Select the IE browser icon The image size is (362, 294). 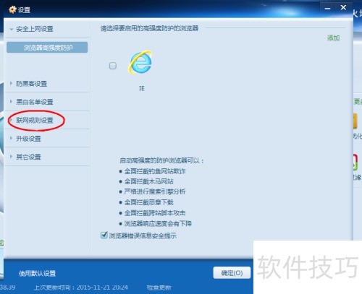[x=140, y=62]
